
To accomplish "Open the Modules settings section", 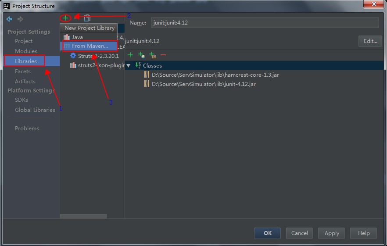I will 26,51.
